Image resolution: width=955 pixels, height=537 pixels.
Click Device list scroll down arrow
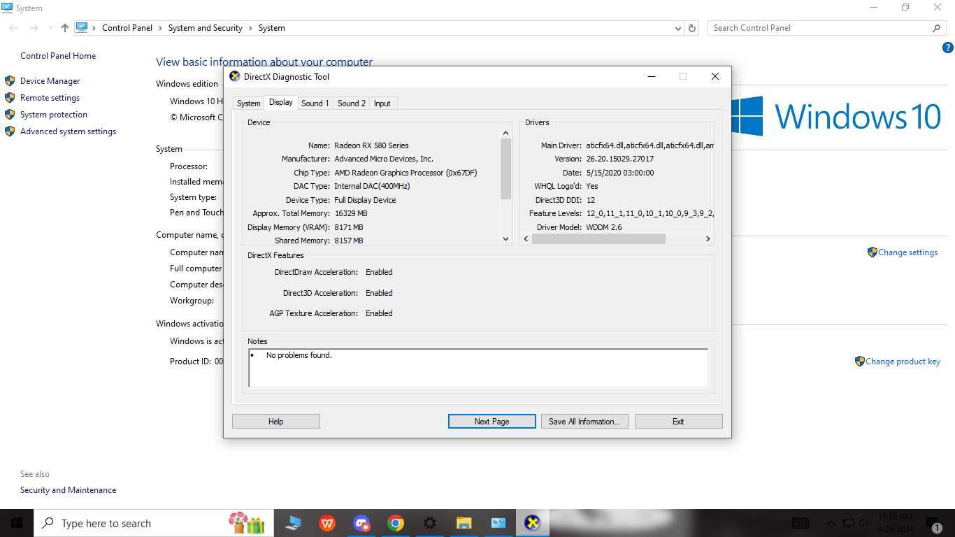[506, 239]
